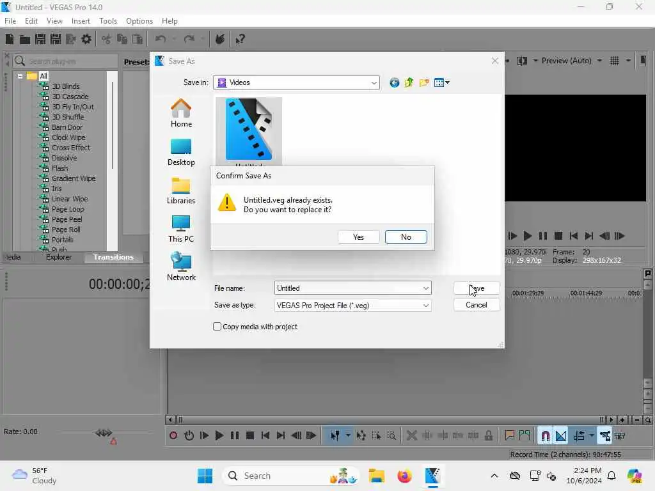The height and width of the screenshot is (491, 655).
Task: Create a new folder icon in Save As
Action: pos(424,82)
